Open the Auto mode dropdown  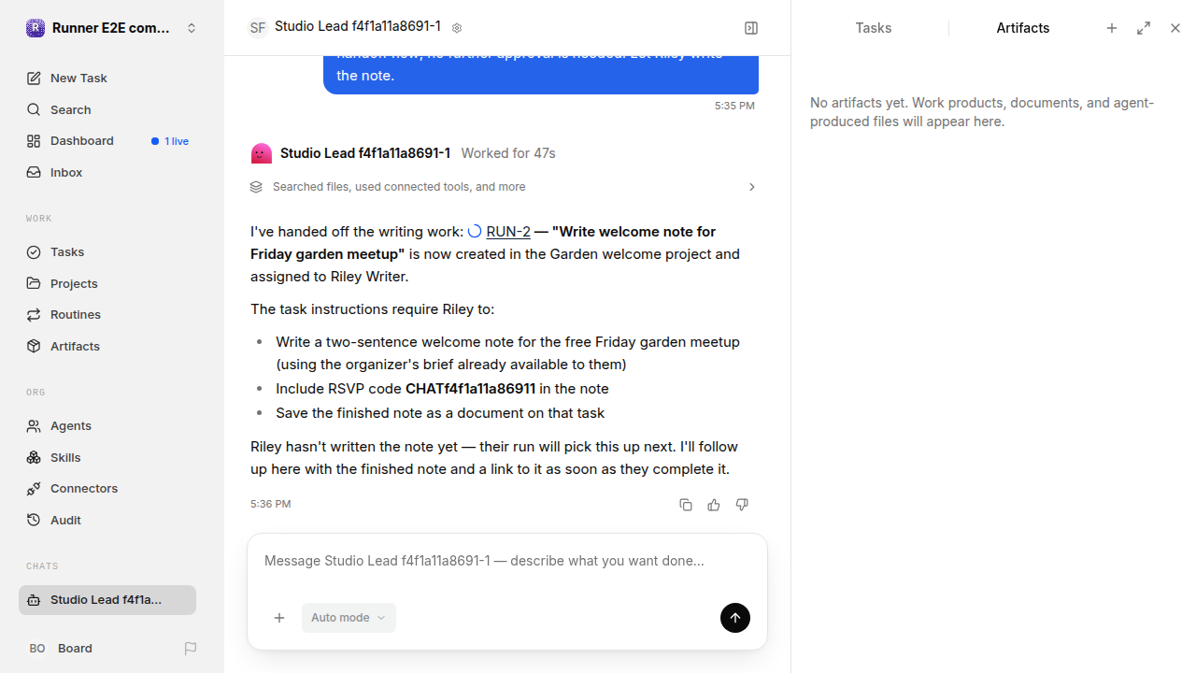[x=349, y=618]
